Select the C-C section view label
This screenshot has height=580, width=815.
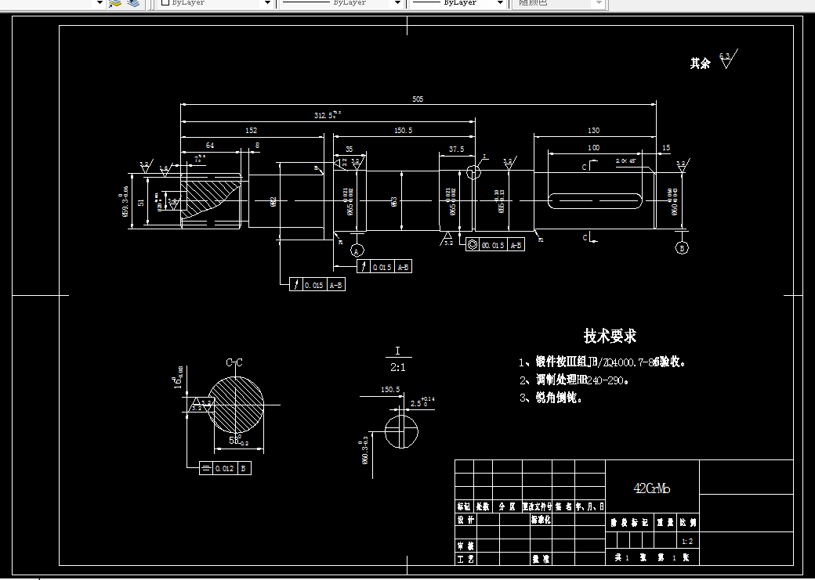click(234, 362)
